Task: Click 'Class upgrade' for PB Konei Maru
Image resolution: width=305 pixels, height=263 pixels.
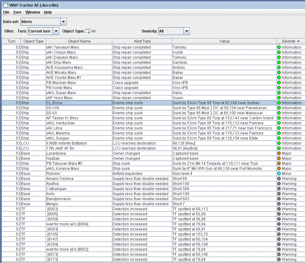Action: 142,87
